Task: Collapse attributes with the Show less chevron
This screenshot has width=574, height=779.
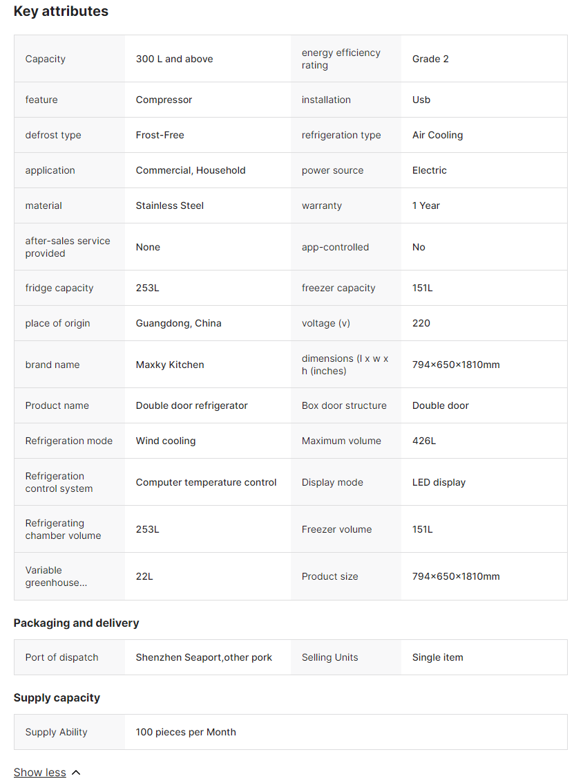Action: (76, 772)
